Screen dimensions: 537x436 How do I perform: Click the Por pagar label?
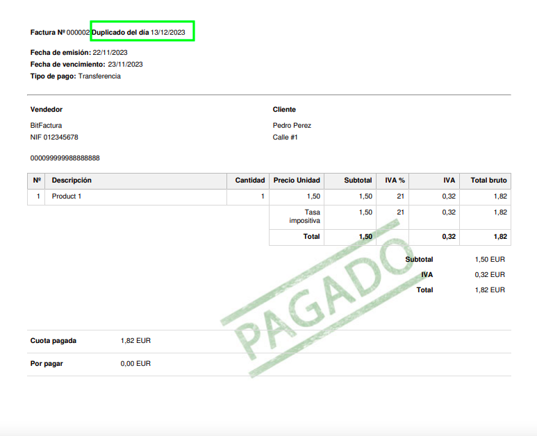pos(47,364)
